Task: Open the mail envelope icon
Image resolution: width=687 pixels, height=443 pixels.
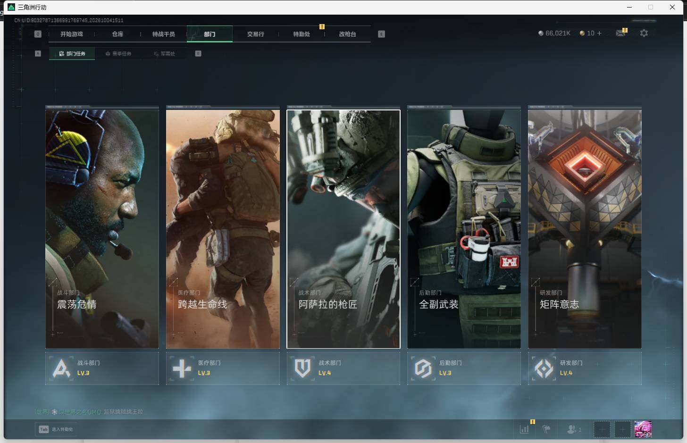Action: pos(621,33)
